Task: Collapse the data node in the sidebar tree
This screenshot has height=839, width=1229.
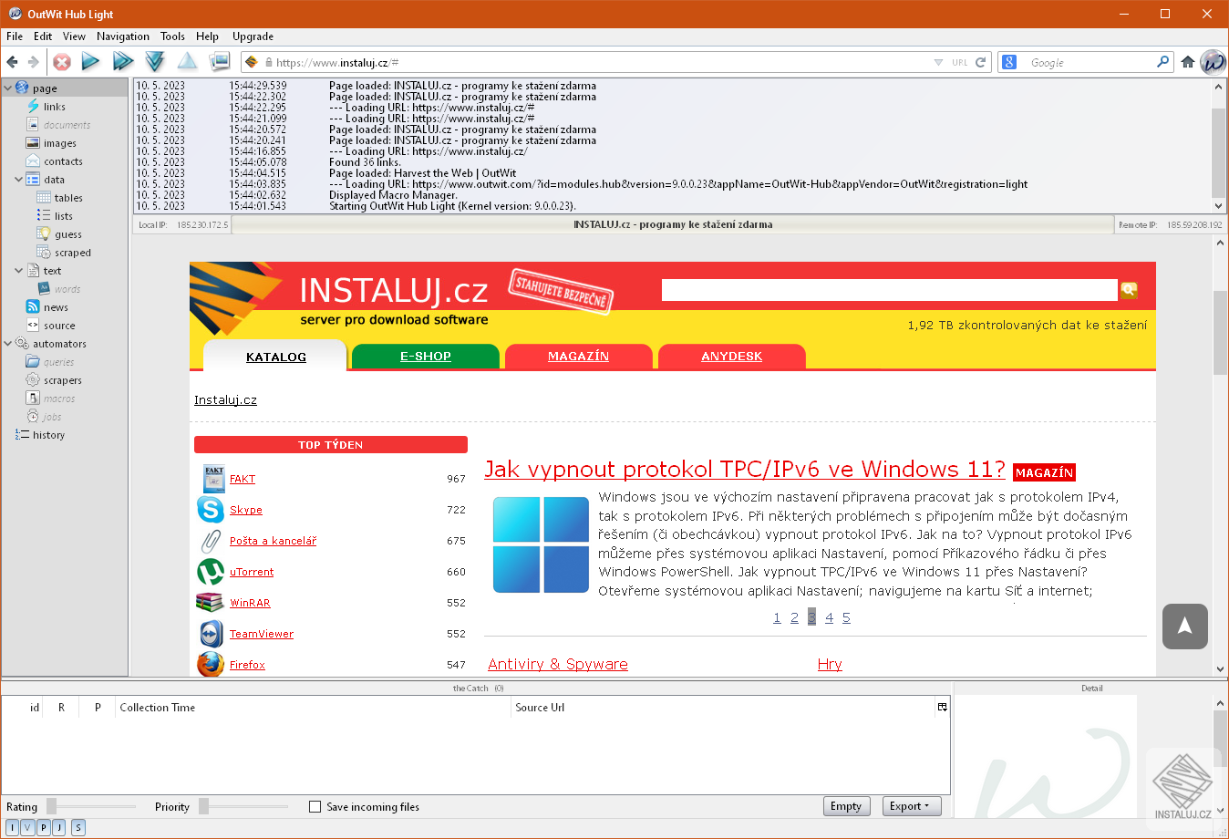Action: point(19,180)
